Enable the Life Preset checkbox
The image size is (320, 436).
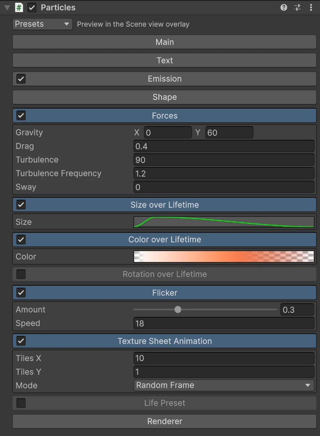(x=21, y=403)
